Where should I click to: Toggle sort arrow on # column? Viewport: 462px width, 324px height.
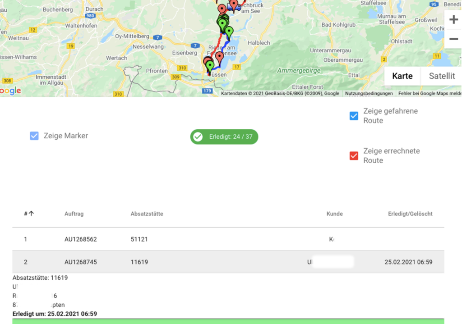[x=31, y=214]
